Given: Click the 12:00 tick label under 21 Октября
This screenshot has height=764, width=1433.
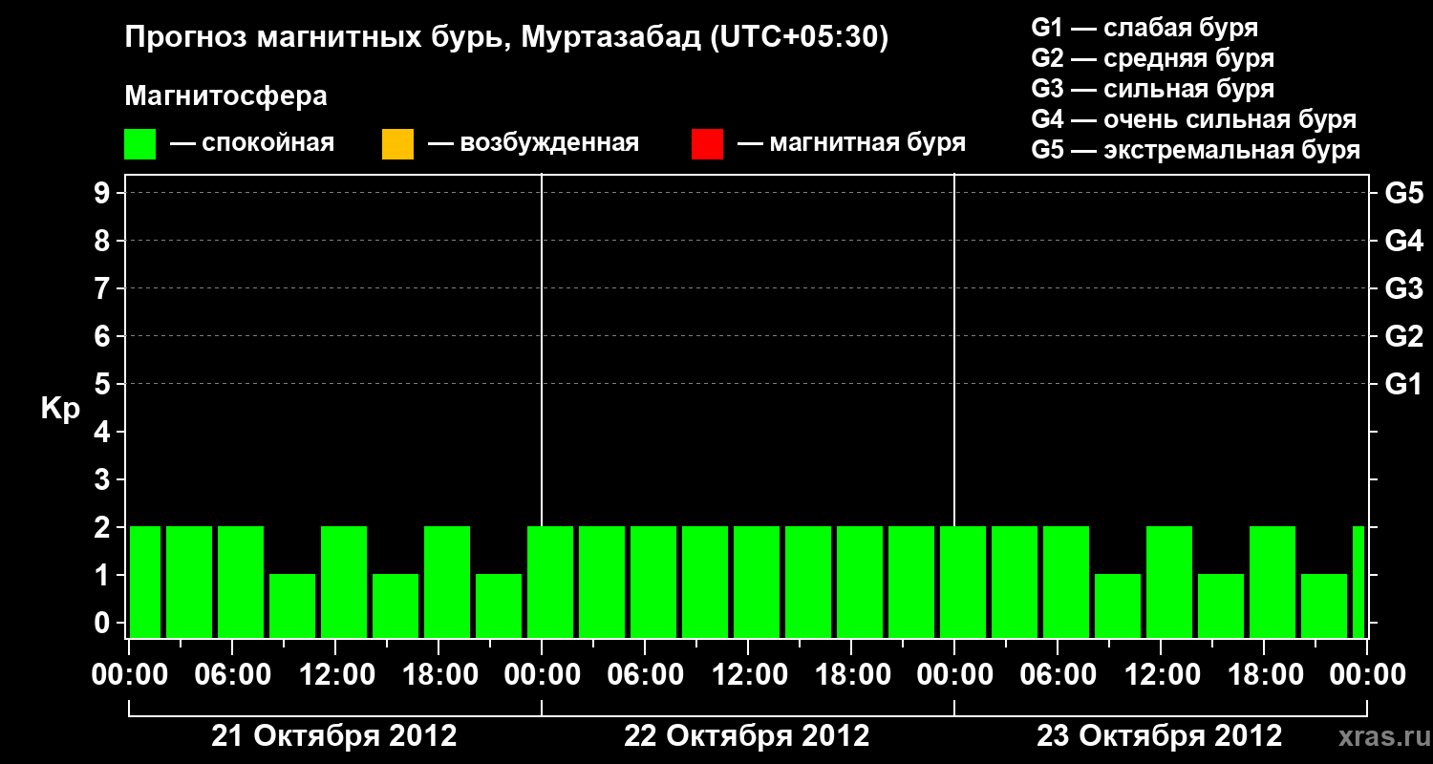Looking at the screenshot, I should pos(337,675).
